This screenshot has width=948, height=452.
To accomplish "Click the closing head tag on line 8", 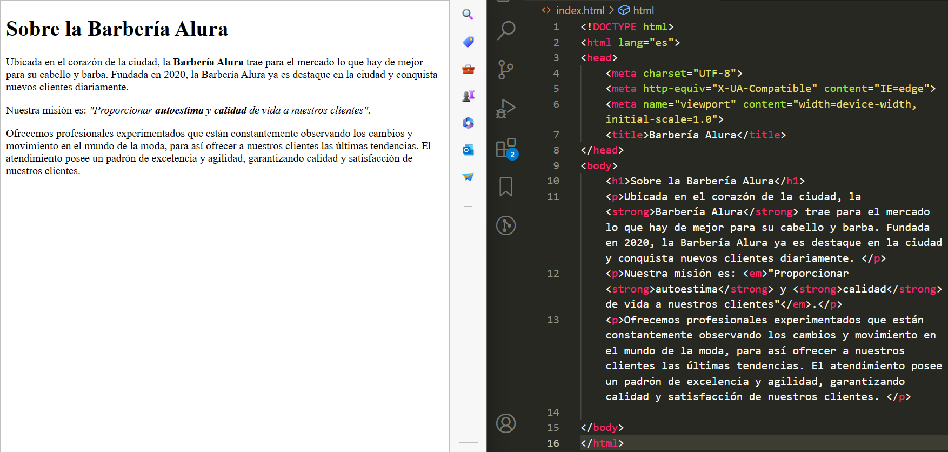I will pos(602,150).
